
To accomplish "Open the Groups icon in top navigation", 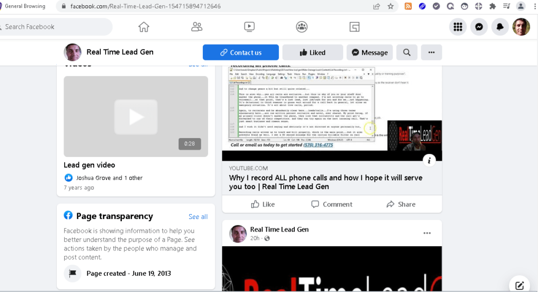I will click(x=302, y=27).
